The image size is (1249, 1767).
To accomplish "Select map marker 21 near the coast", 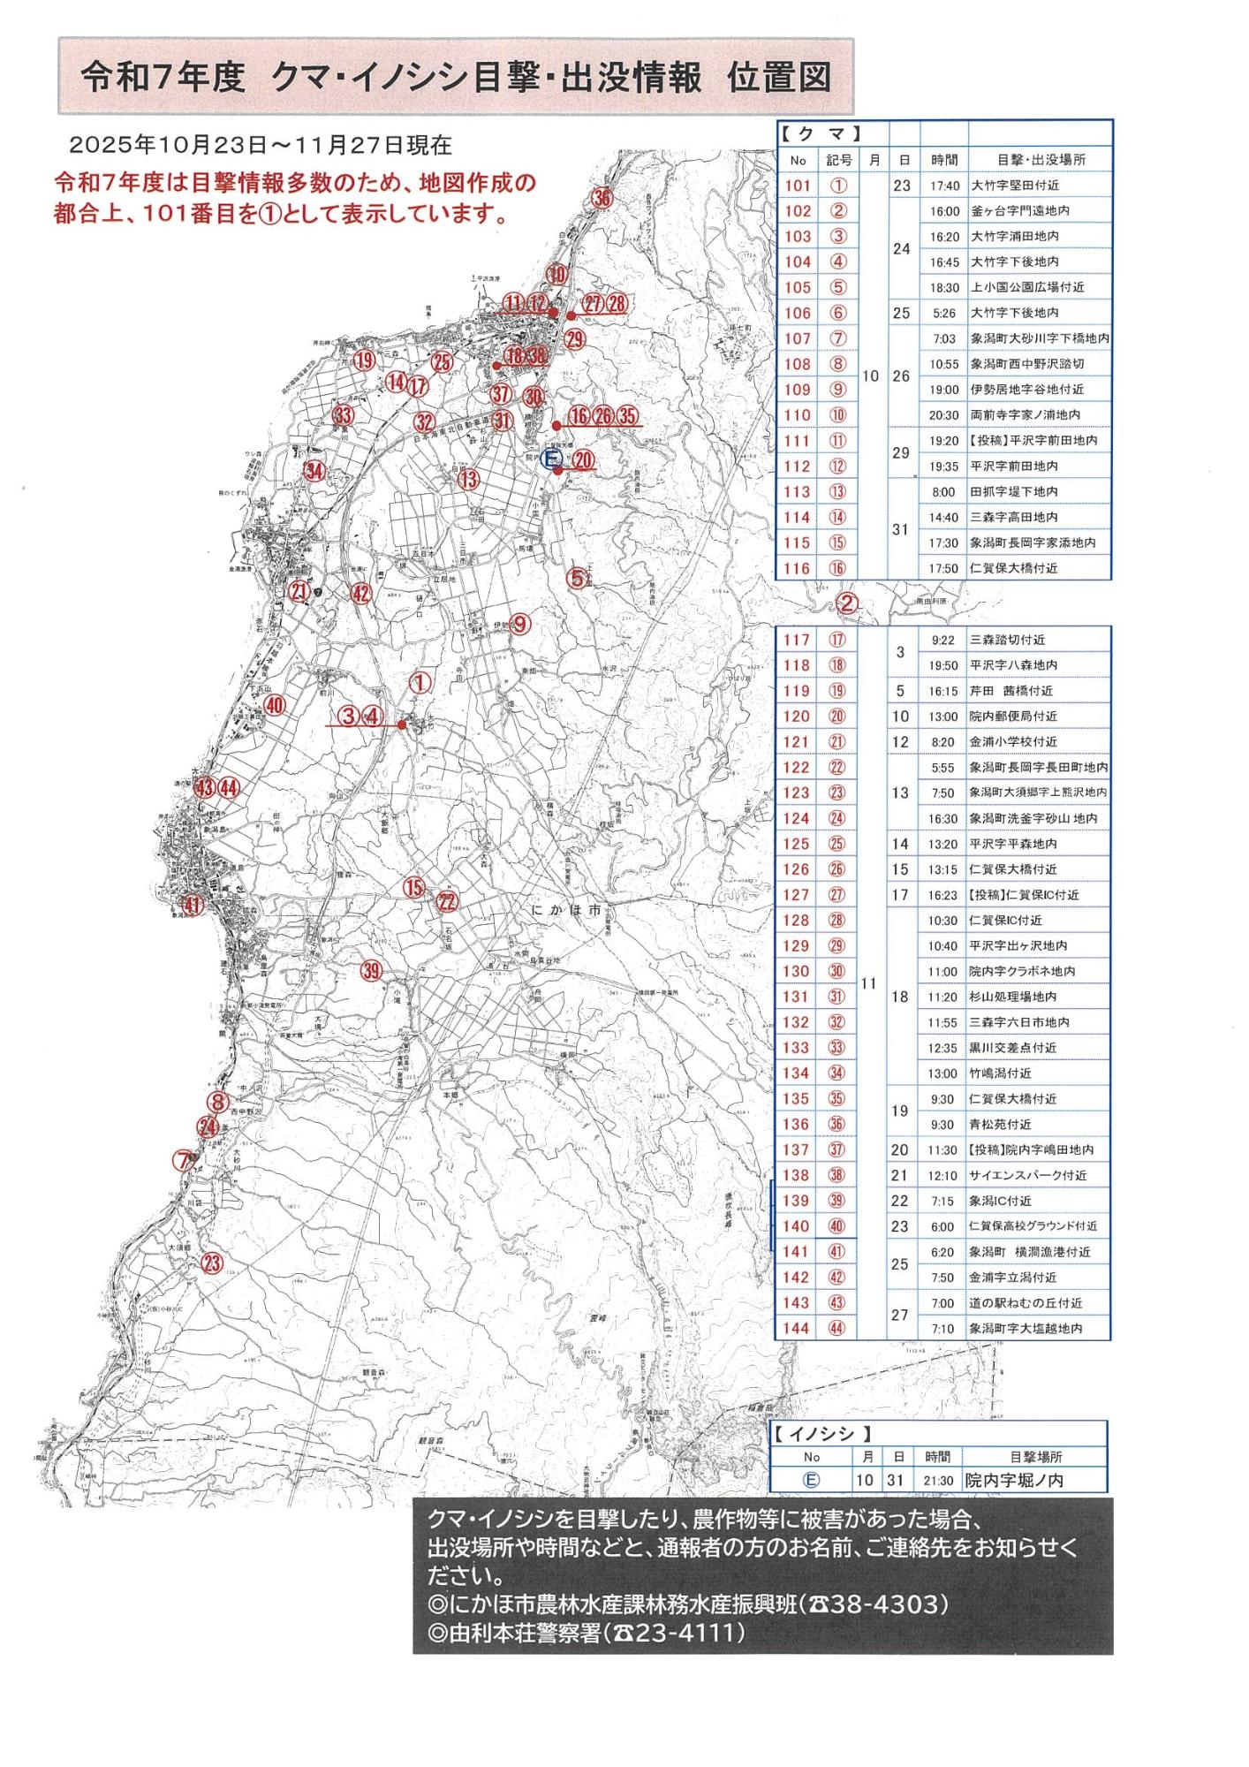I will tap(300, 592).
